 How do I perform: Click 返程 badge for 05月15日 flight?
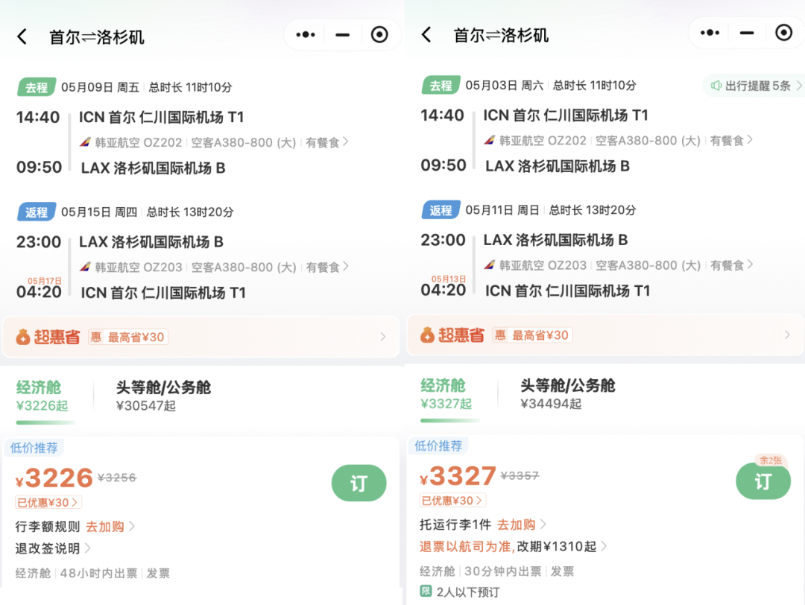coord(37,212)
